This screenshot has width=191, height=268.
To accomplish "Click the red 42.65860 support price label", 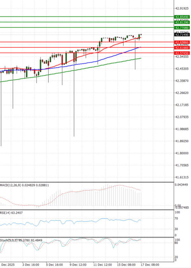I will tap(182, 42).
